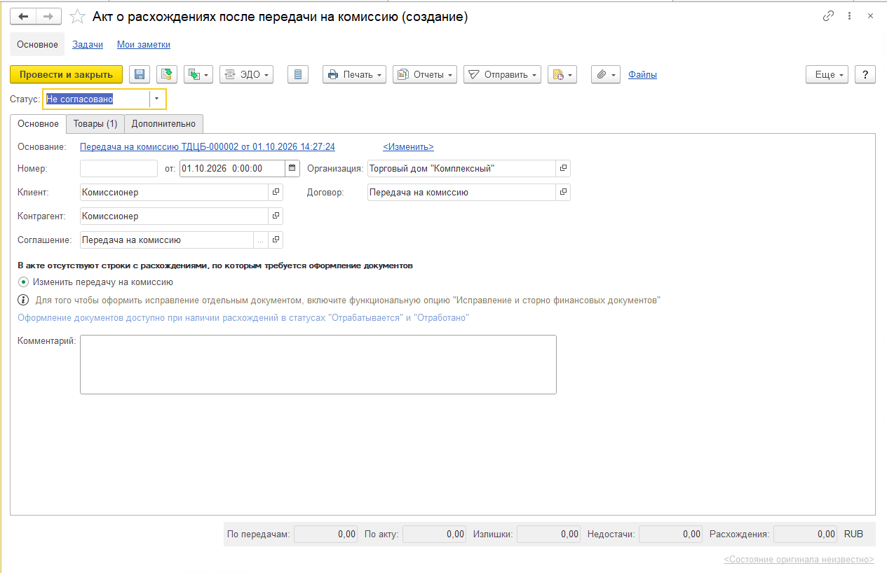Open the Передача на комиссию ТДЦБ-000002 link
Image resolution: width=887 pixels, height=573 pixels.
tap(208, 147)
